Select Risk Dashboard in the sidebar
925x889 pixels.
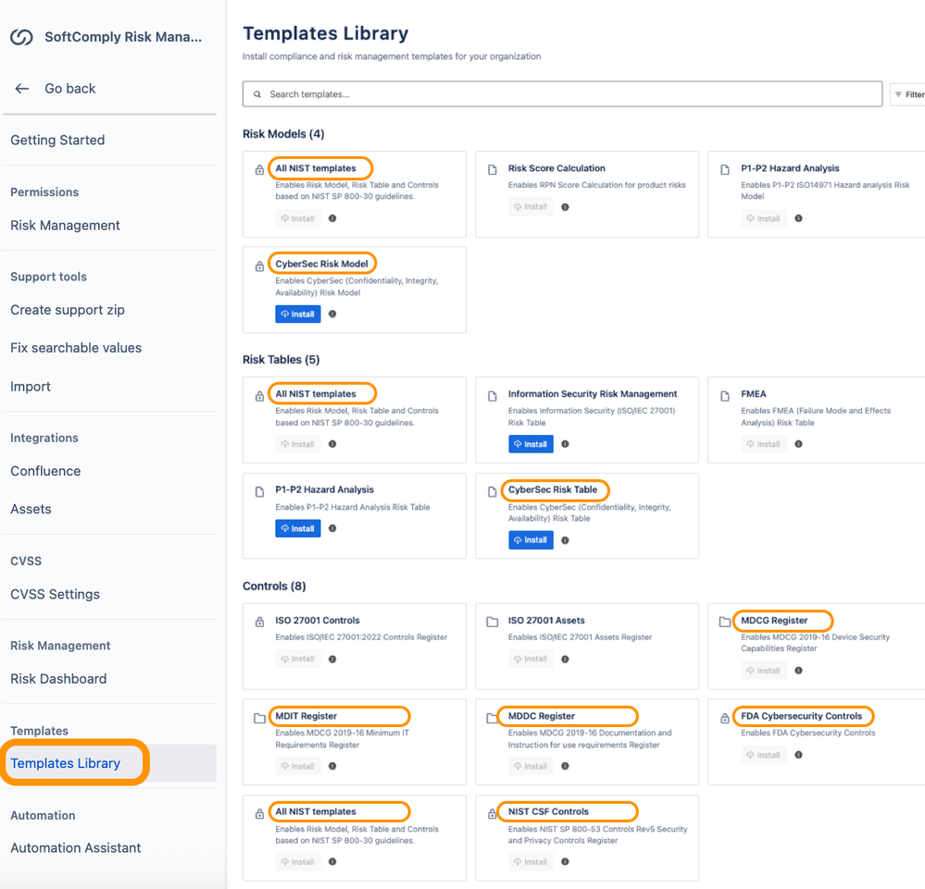58,678
